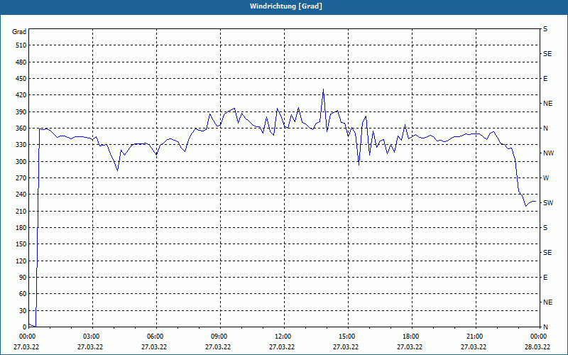Select the 420 degree axis label
This screenshot has width=568, height=355.
pos(21,95)
